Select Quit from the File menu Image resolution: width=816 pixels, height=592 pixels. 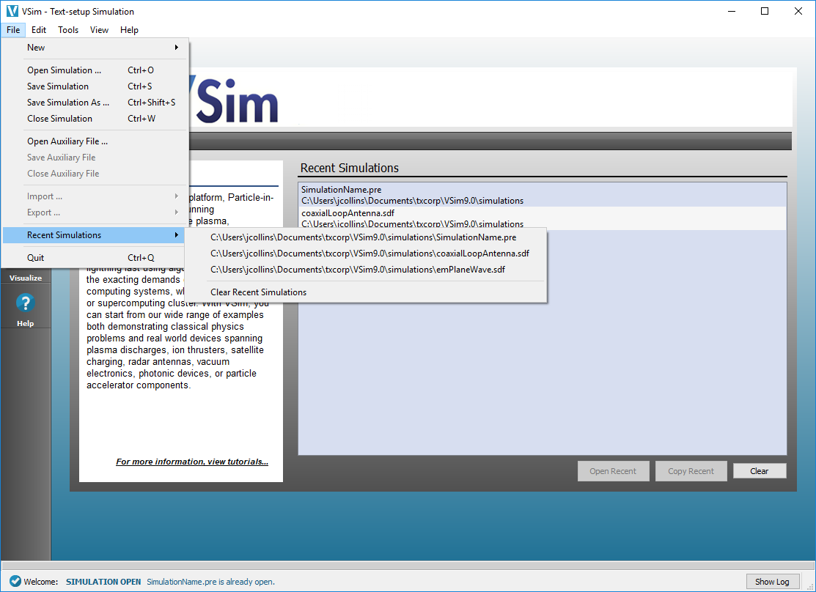point(35,257)
